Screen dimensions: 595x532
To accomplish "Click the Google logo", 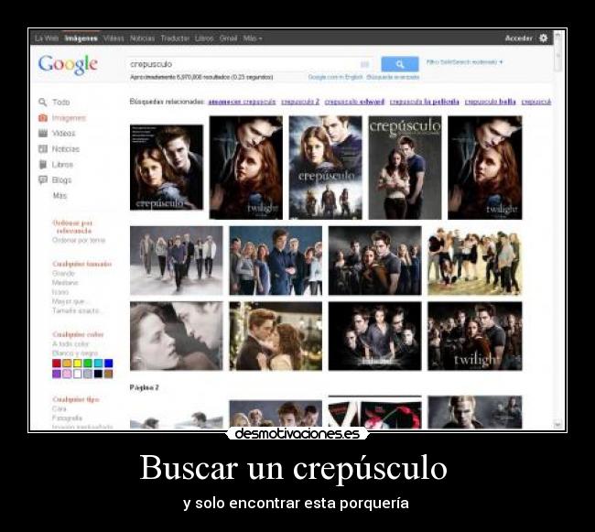I will click(x=68, y=64).
